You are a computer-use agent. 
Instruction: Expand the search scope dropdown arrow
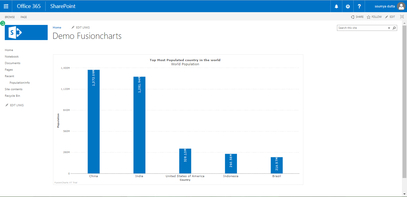pyautogui.click(x=389, y=28)
